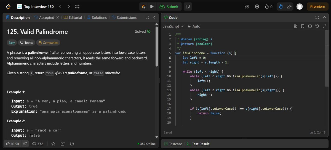The height and width of the screenshot is (150, 331).
Task: Open the Editorial tab
Action: click(x=73, y=18)
